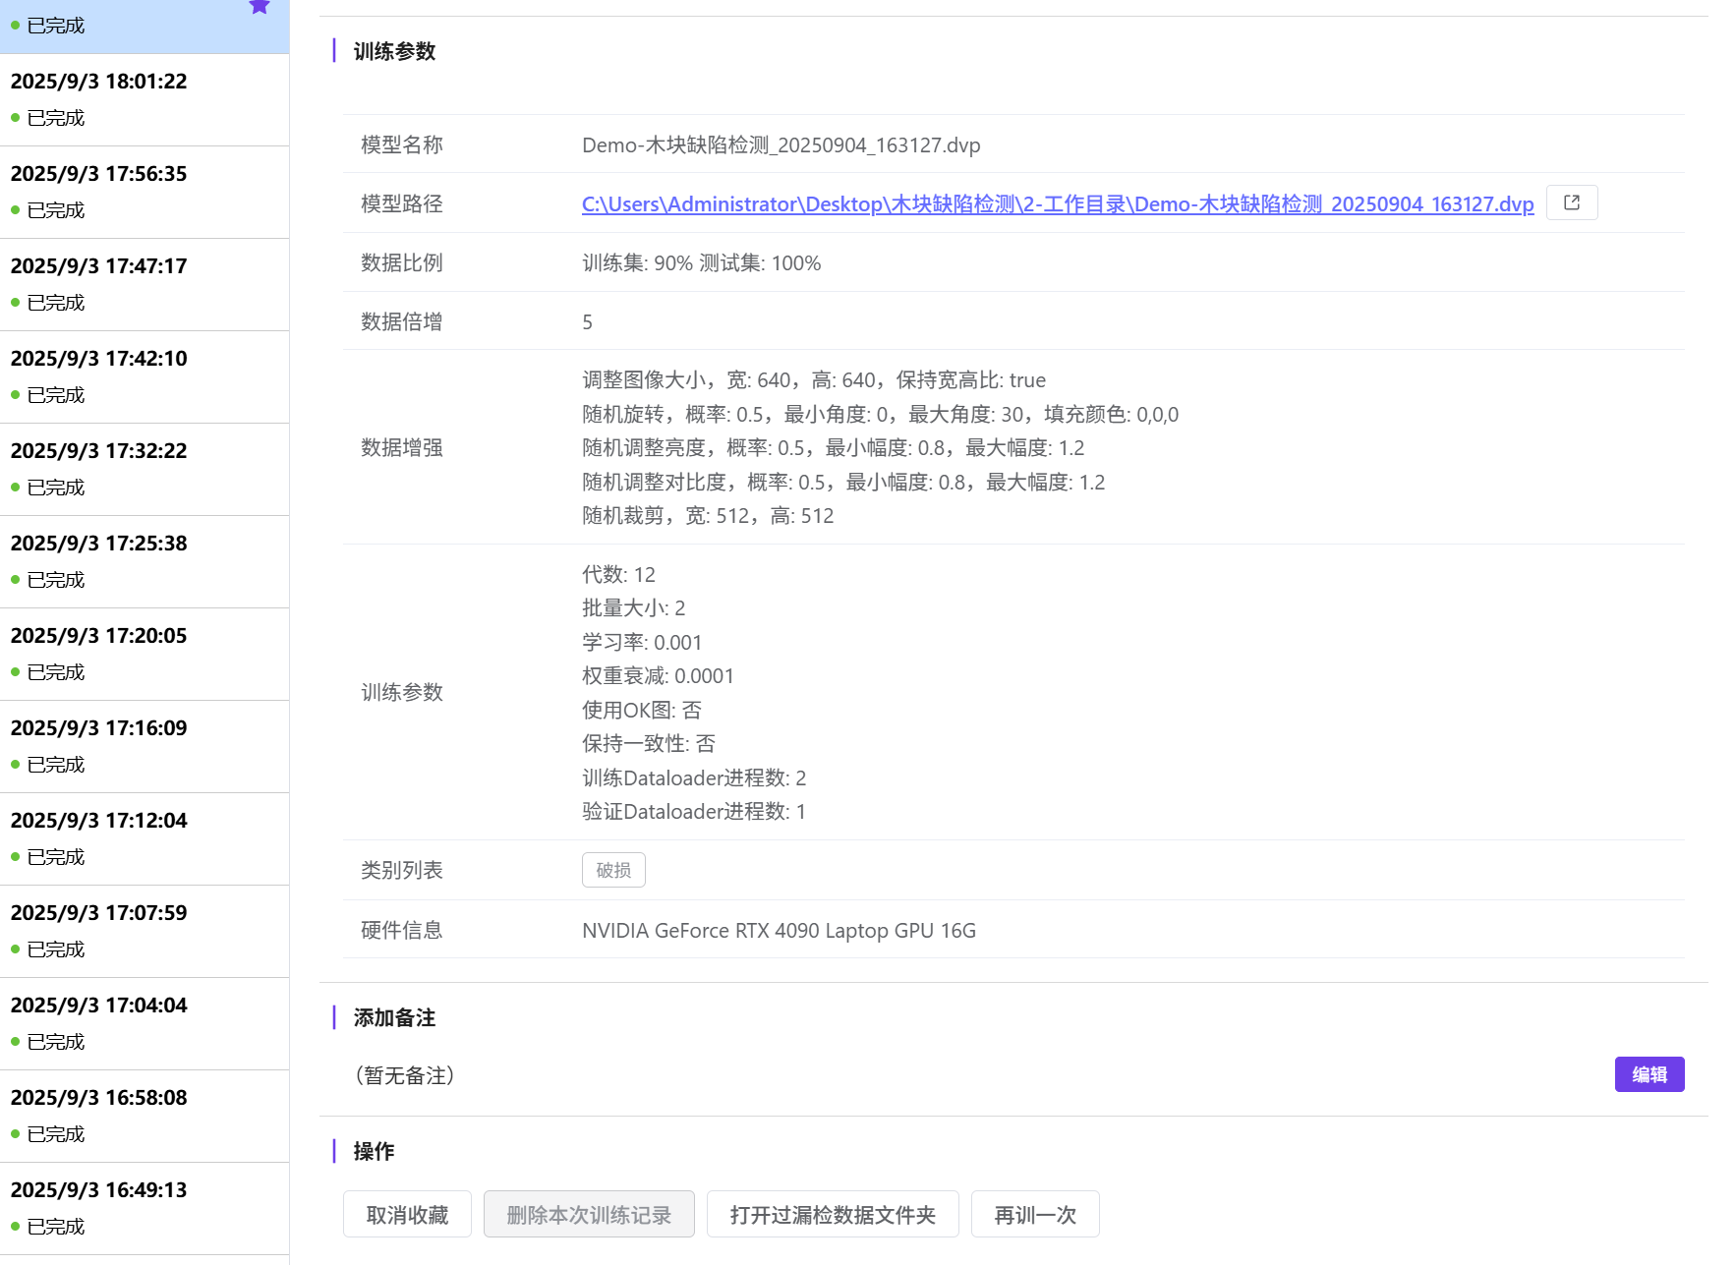This screenshot has height=1265, width=1736.
Task: Click the purple star favorite icon
Action: (260, 8)
